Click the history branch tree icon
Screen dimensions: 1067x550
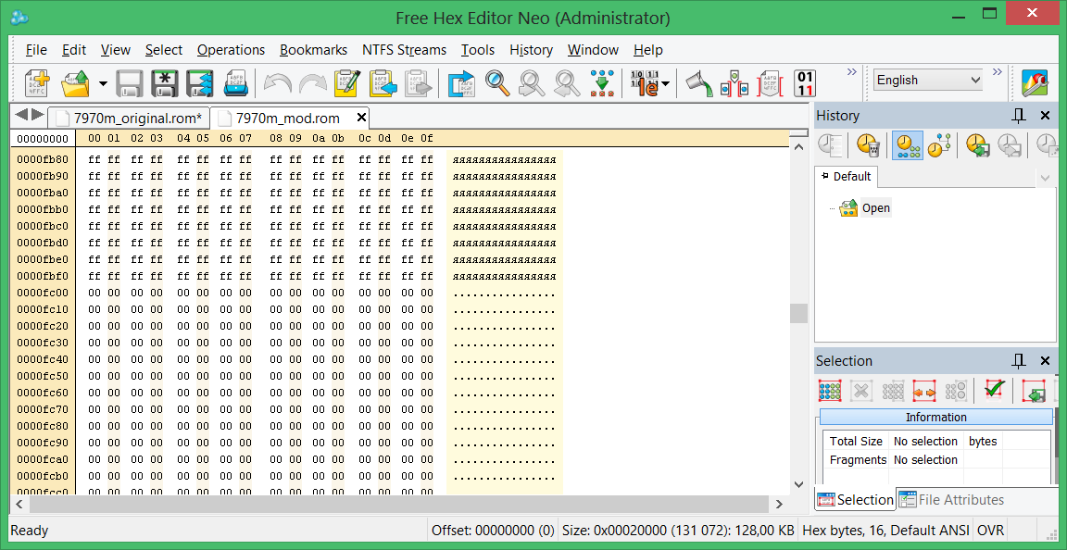pyautogui.click(x=939, y=145)
